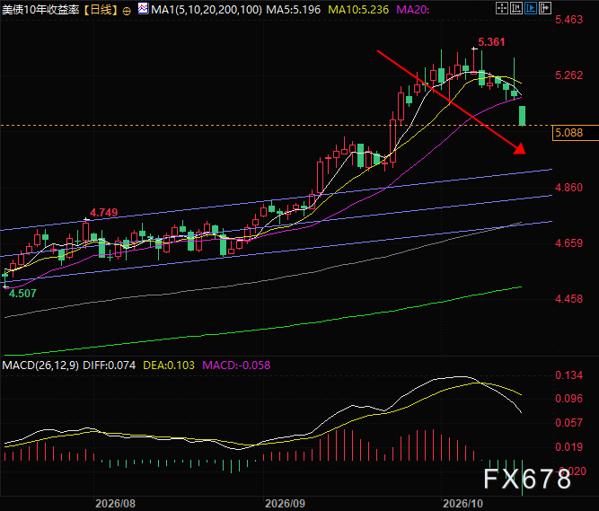
Task: Click the rightmost exit-arrow toolbar icon
Action: (545, 8)
